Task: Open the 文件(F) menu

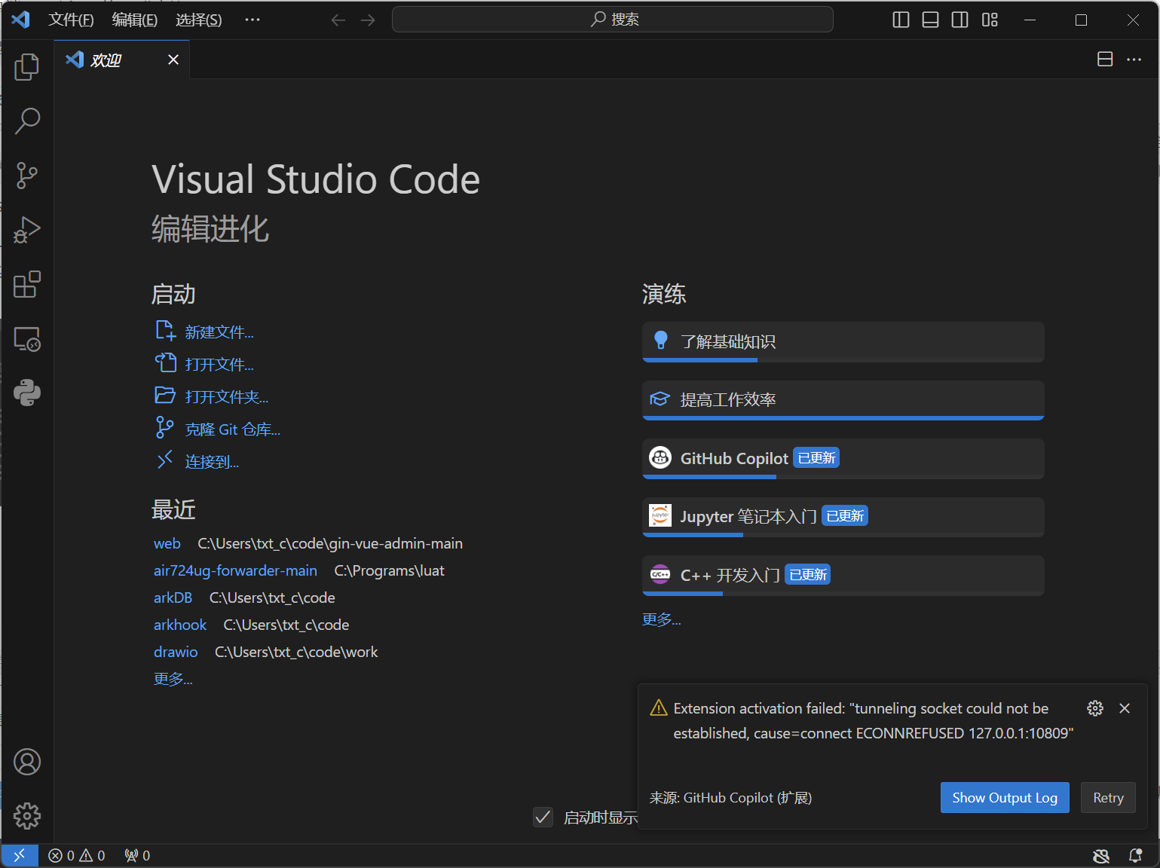Action: (71, 20)
